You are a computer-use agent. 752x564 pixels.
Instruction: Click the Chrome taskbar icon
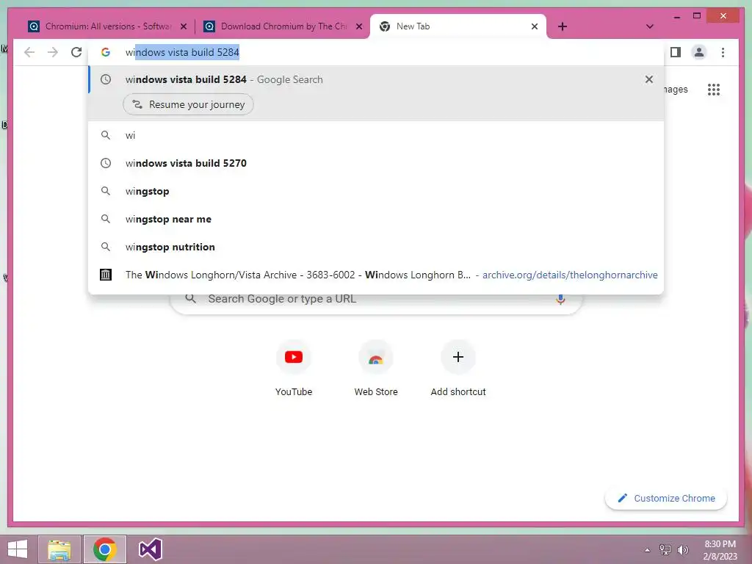[104, 549]
